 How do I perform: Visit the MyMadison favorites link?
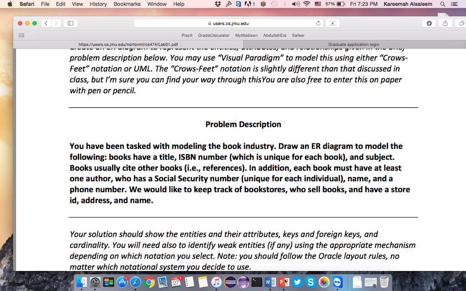[x=246, y=35]
